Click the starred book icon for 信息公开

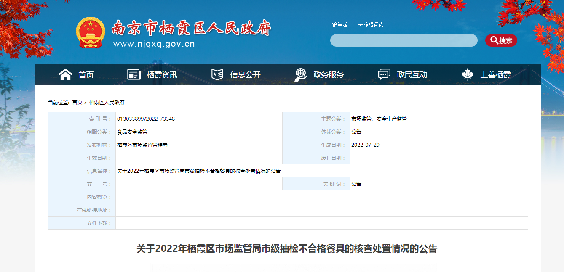tap(217, 75)
